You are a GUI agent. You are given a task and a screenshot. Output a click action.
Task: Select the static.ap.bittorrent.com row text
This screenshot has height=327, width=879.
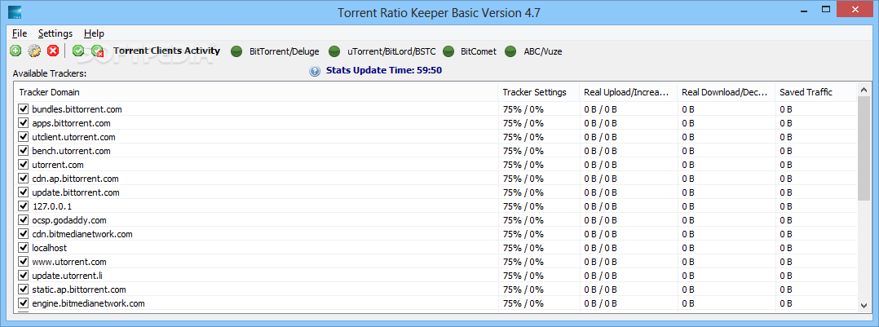(79, 289)
